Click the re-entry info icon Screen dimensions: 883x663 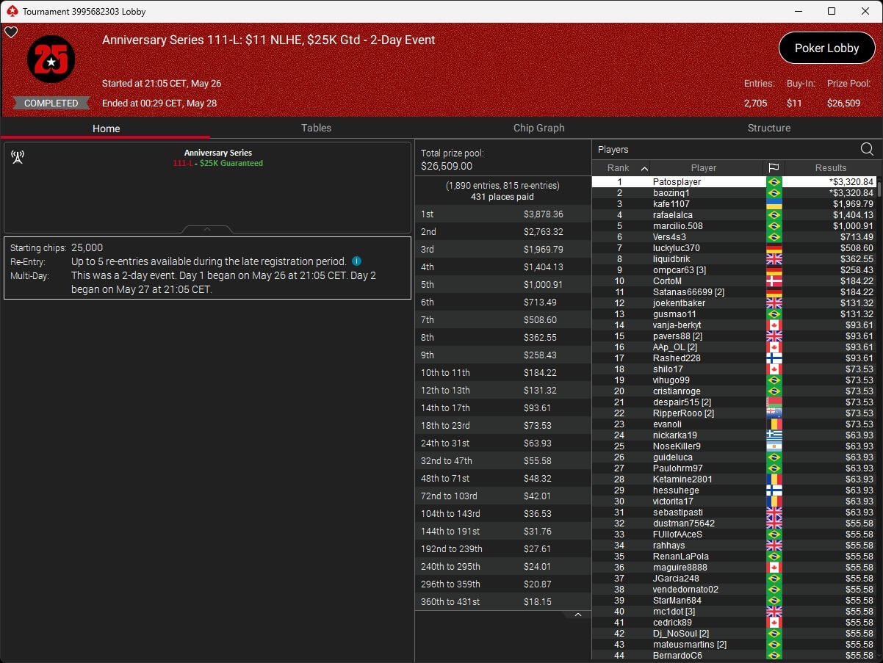(356, 261)
